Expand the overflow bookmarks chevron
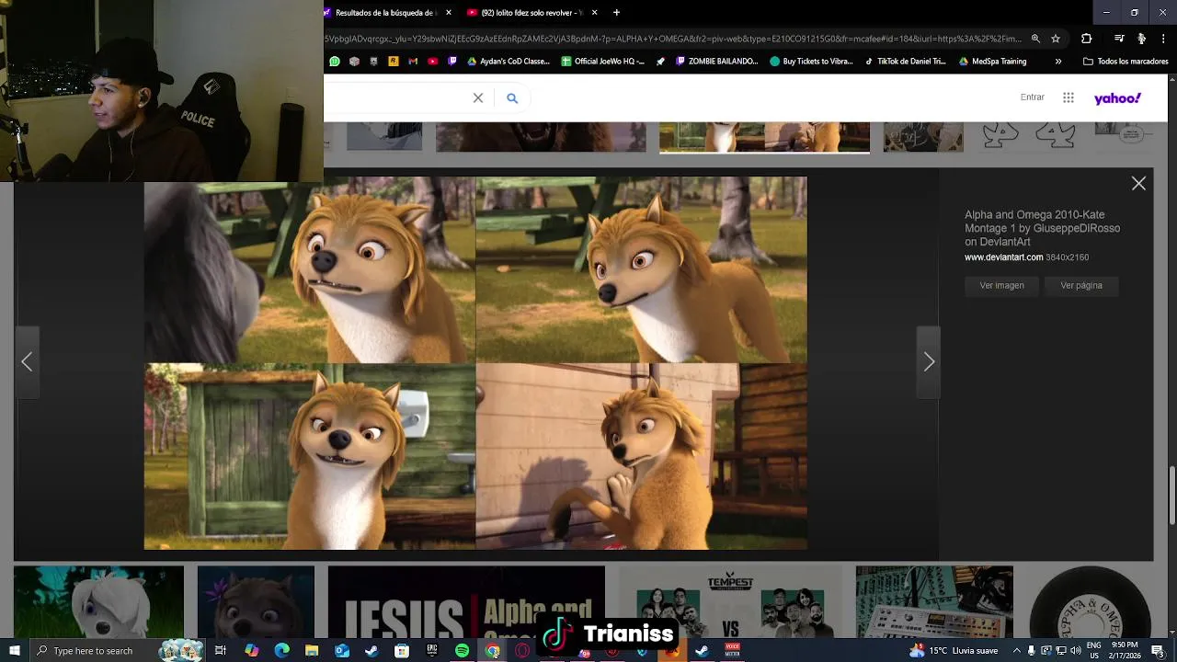This screenshot has width=1177, height=662. pyautogui.click(x=1058, y=62)
